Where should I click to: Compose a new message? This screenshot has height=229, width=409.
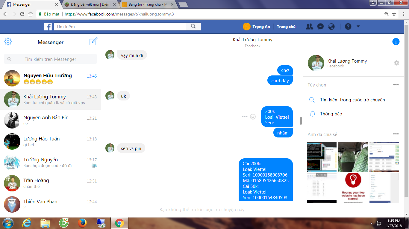point(93,42)
